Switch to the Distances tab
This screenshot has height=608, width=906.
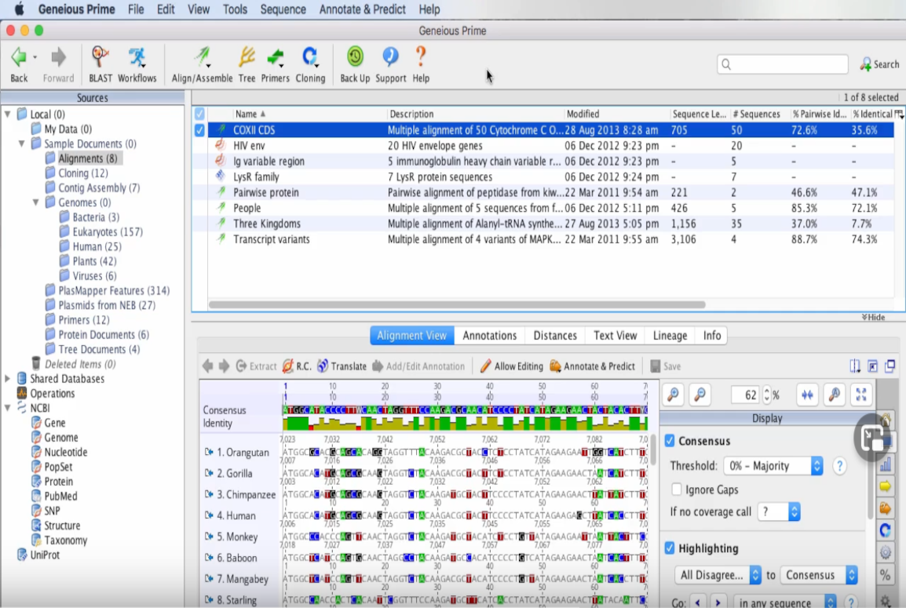555,336
